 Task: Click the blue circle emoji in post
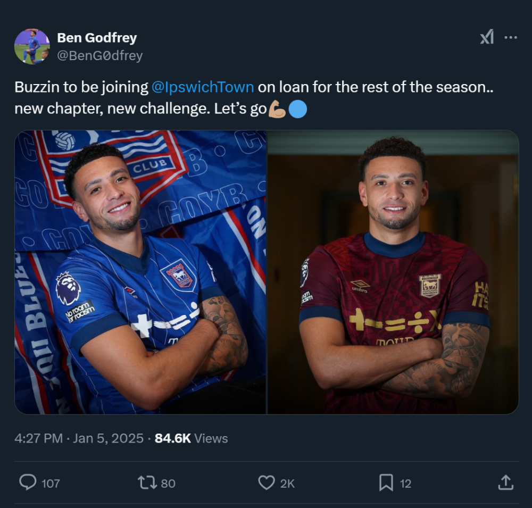[297, 110]
